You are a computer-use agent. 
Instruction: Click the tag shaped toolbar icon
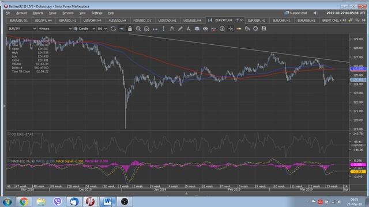[x=247, y=29]
